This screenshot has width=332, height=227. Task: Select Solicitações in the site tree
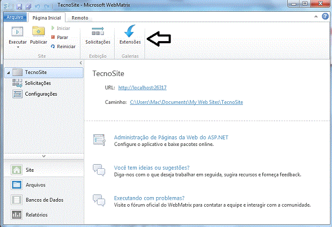[38, 83]
